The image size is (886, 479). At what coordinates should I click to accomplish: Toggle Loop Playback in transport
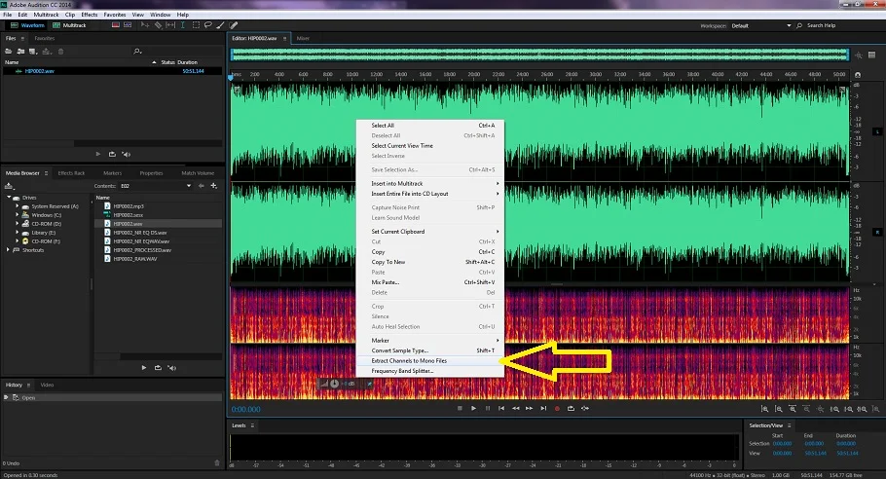(x=571, y=408)
